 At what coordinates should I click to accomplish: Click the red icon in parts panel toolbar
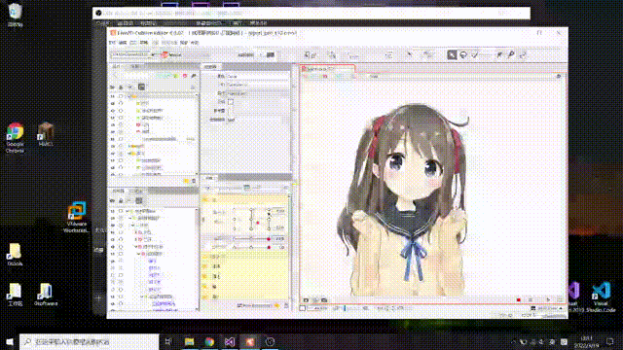click(x=185, y=76)
